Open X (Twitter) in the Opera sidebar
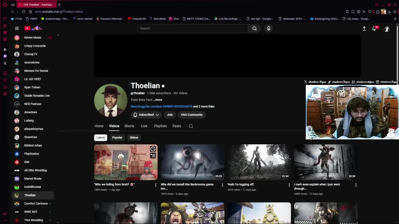 click(x=5, y=63)
